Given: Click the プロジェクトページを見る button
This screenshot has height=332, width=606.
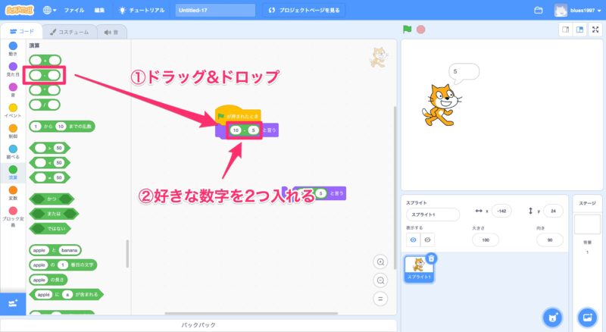Looking at the screenshot, I should (x=305, y=11).
